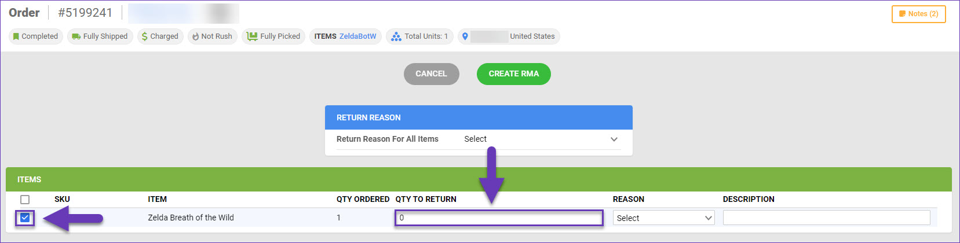Click the Notes sticky-note icon
960x243 pixels.
[902, 14]
